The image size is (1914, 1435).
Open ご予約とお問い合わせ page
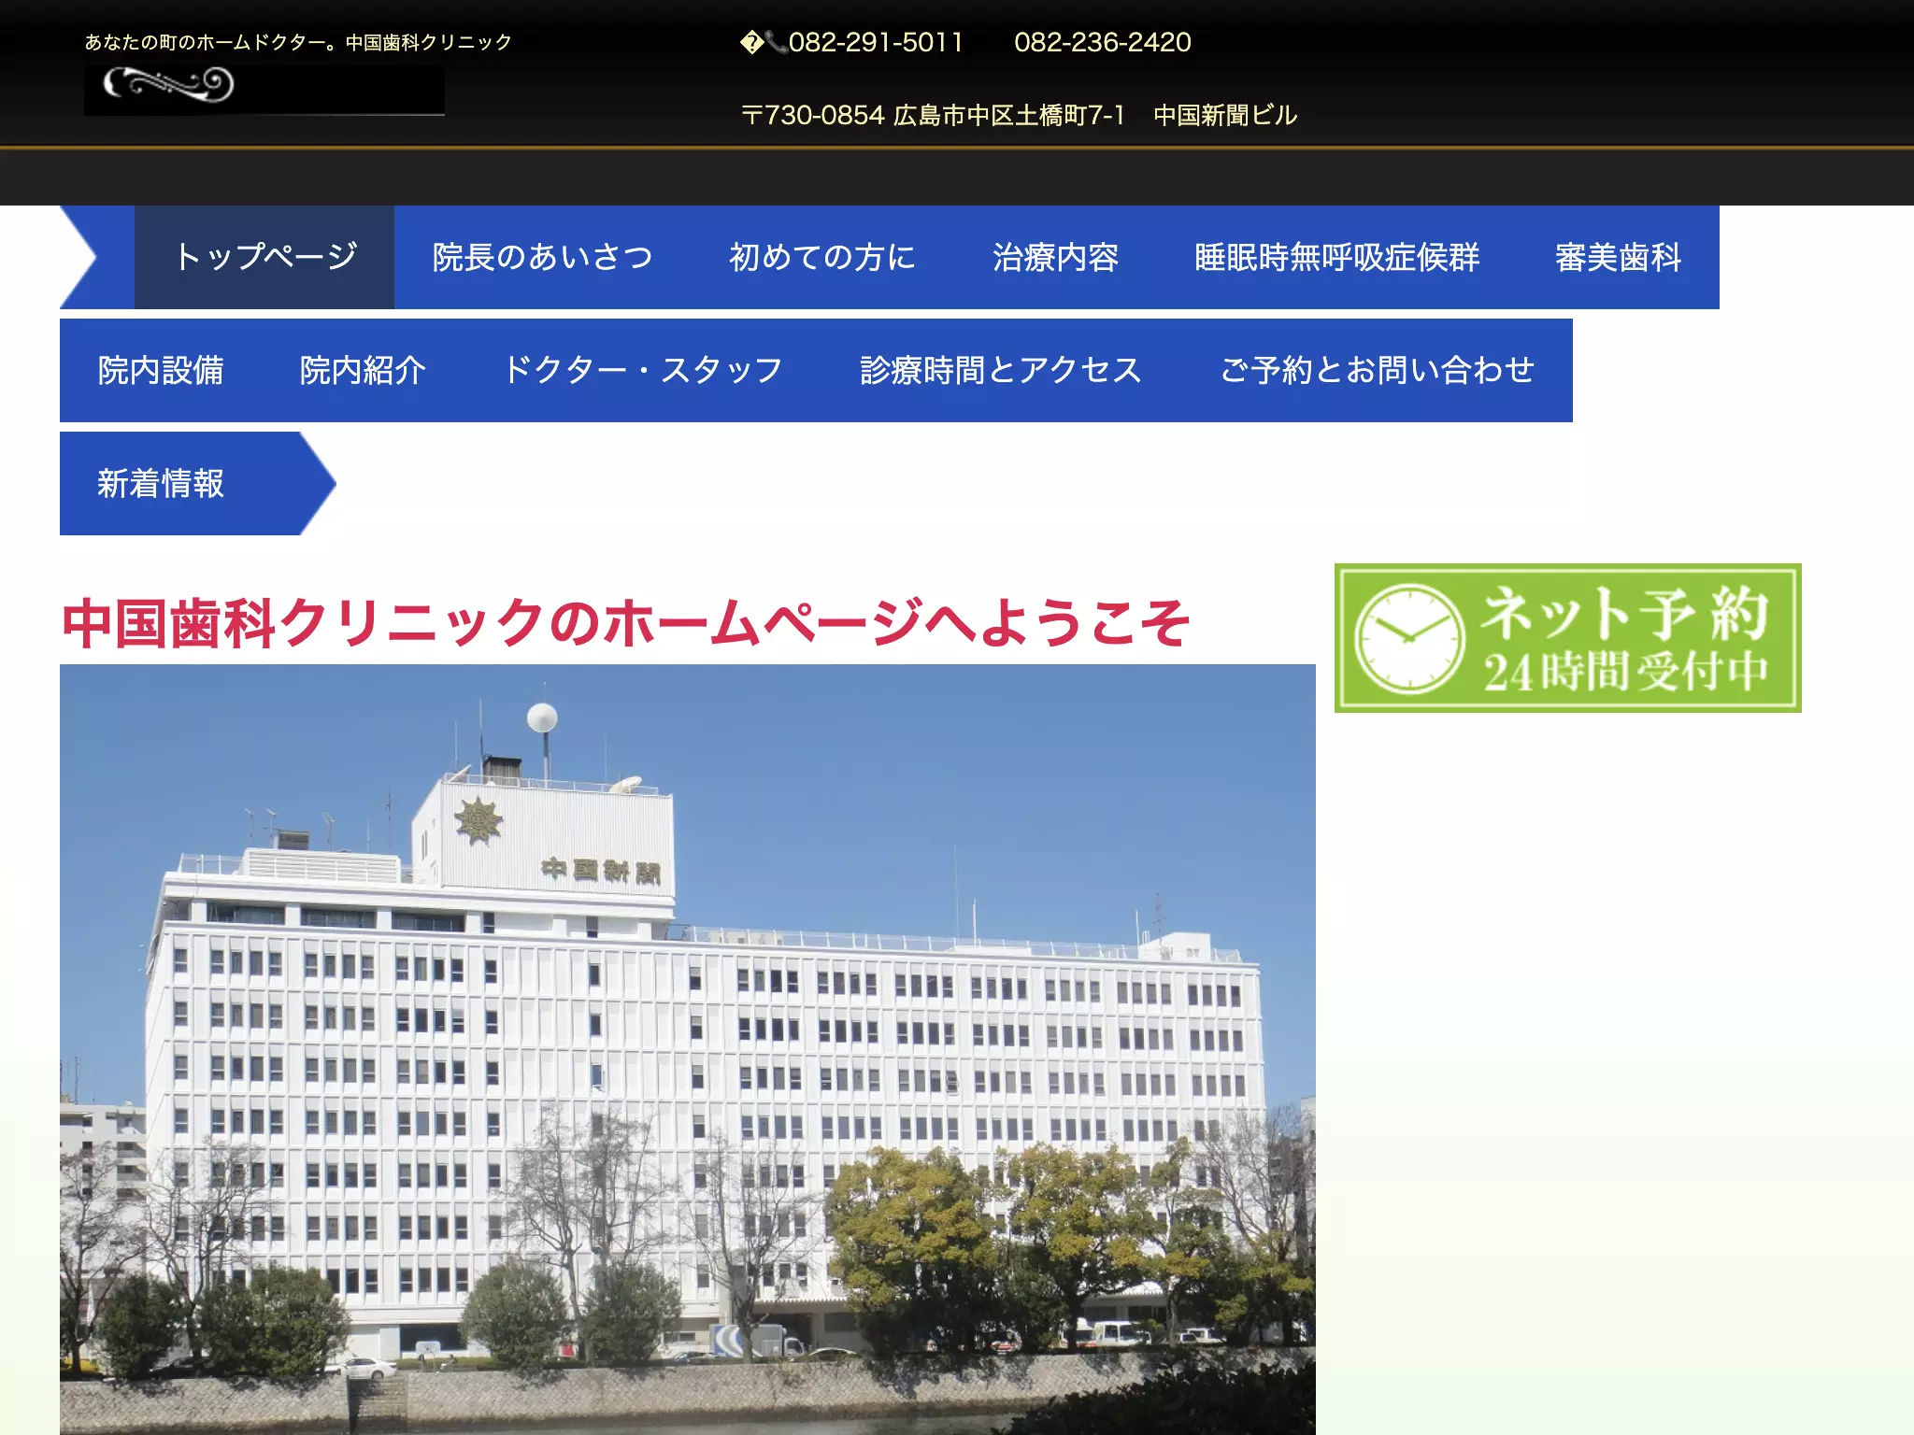(x=1377, y=370)
